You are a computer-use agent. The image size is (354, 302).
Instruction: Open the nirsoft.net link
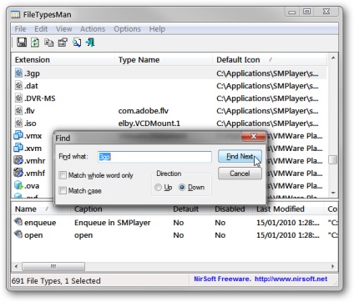(291, 279)
